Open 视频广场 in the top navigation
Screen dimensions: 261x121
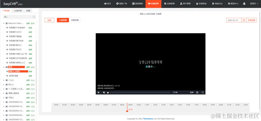122,4
